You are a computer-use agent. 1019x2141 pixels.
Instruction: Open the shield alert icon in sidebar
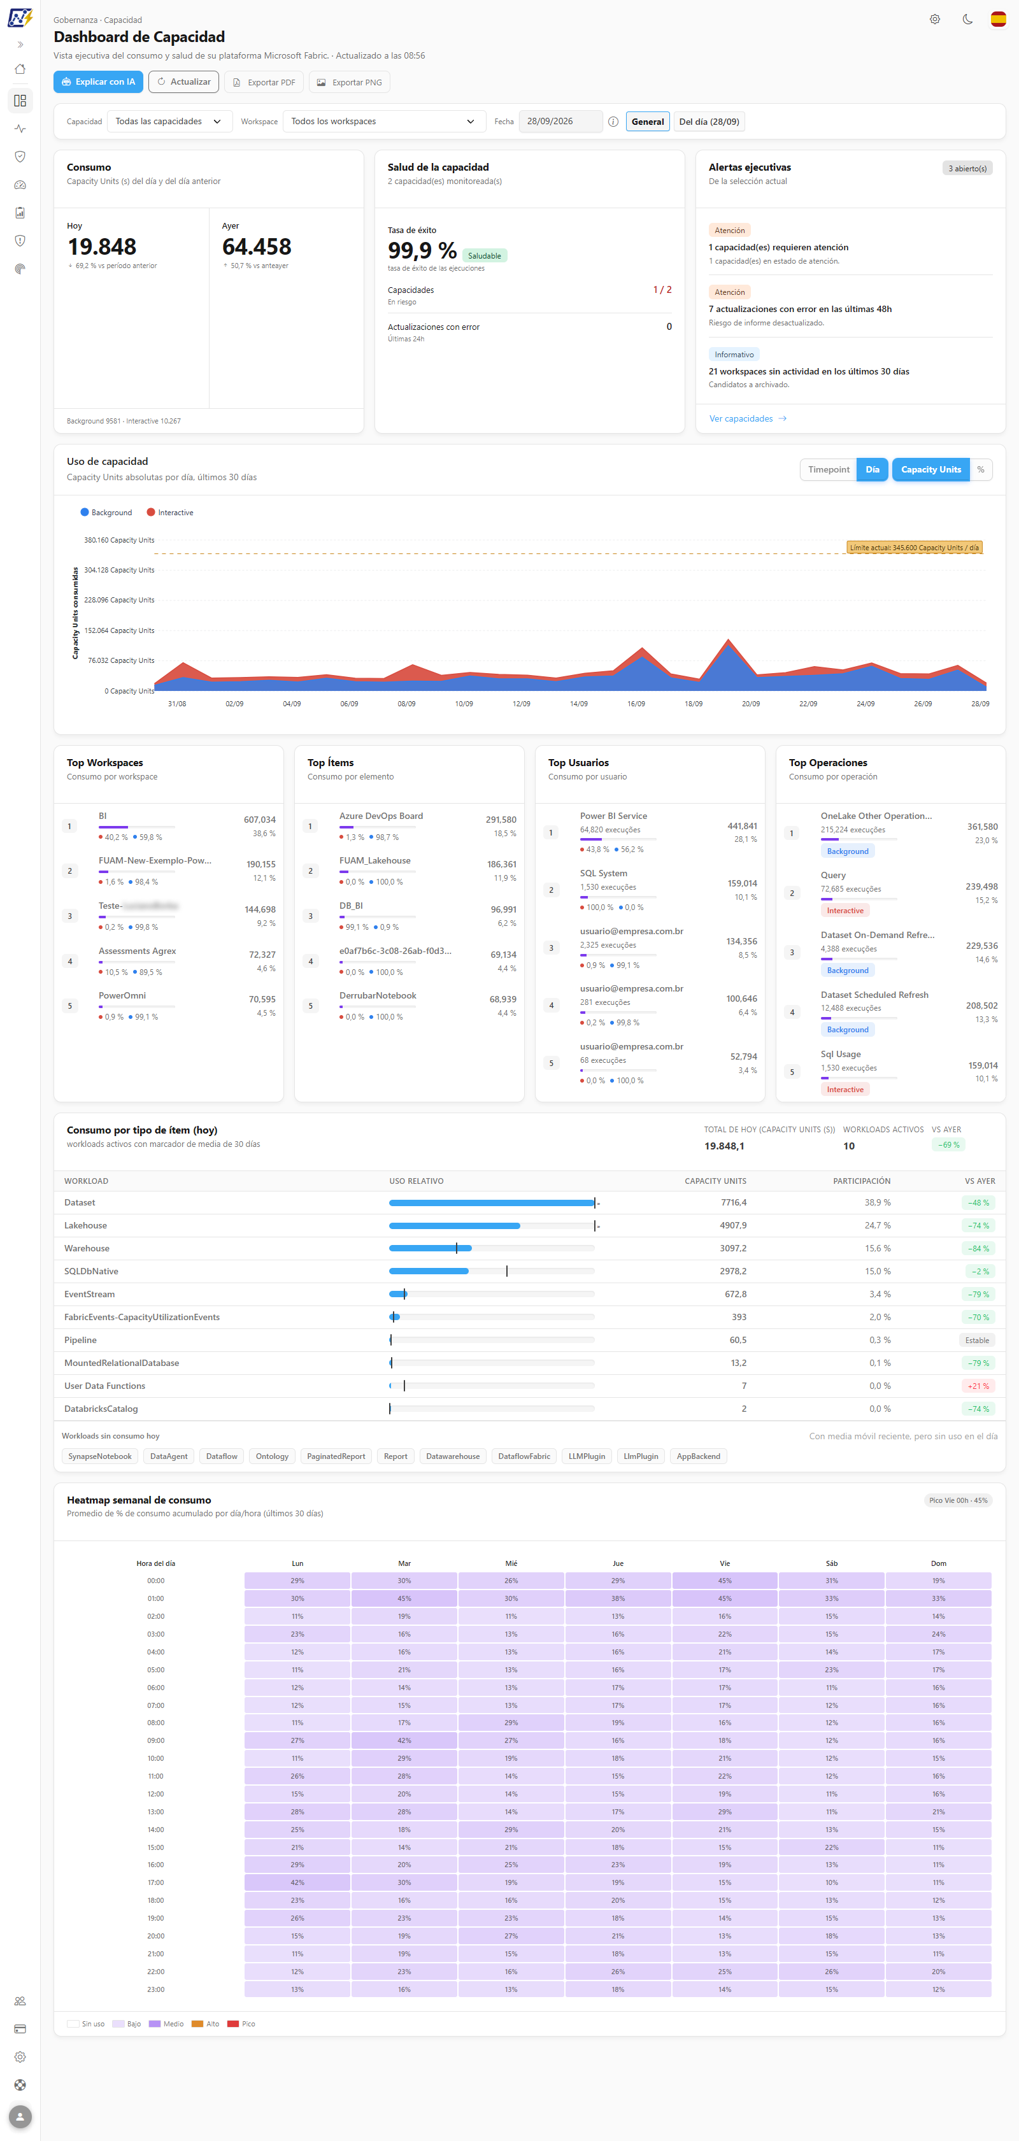[20, 240]
